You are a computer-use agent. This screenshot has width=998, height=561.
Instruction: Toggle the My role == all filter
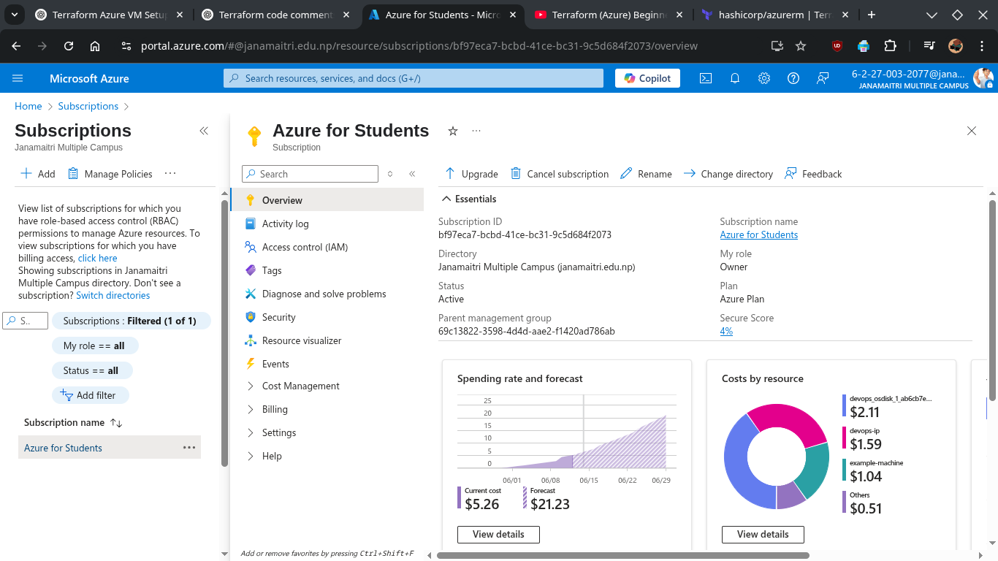[x=94, y=346]
